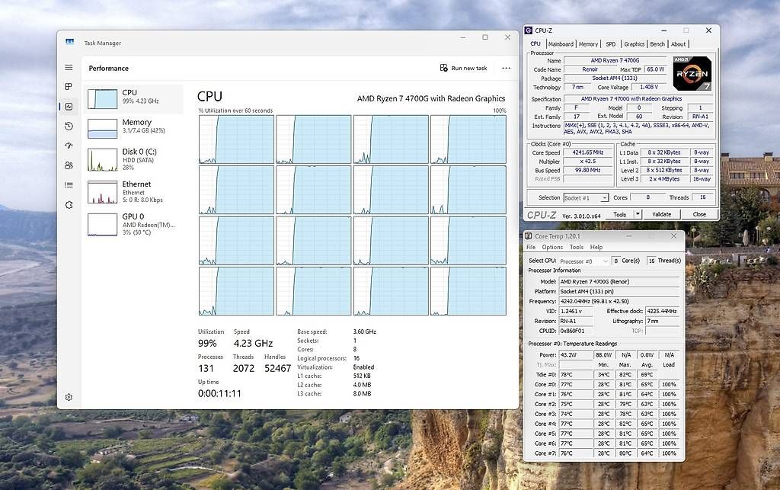
Task: Click Core Voltage 1.408 V field
Action: (x=649, y=87)
